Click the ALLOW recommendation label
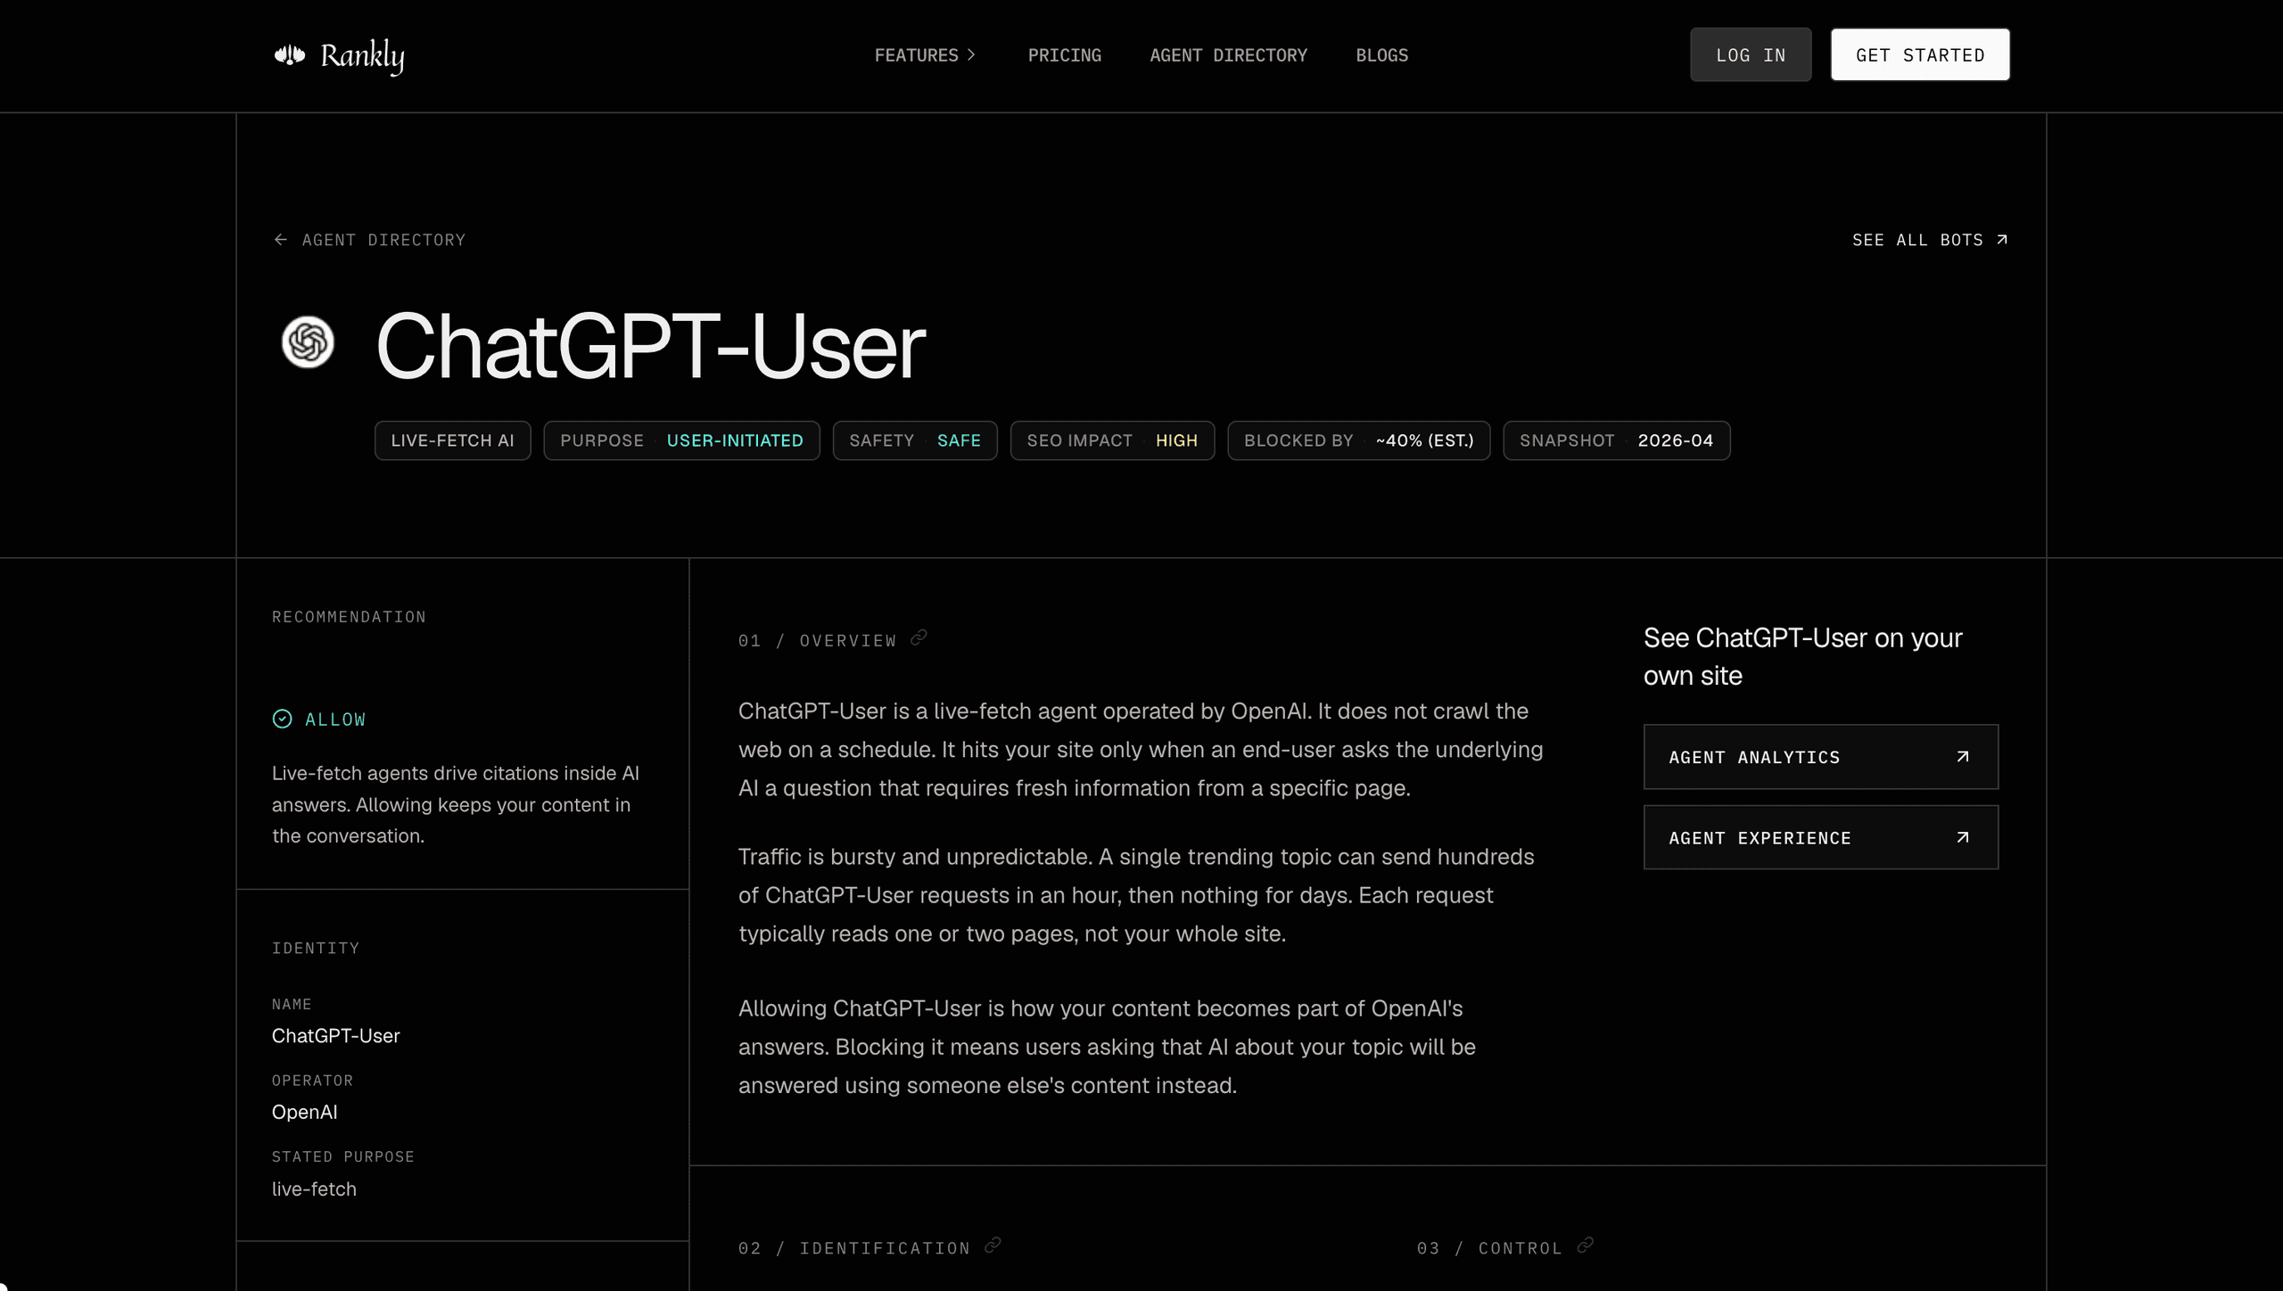Viewport: 2283px width, 1291px height. [x=335, y=720]
